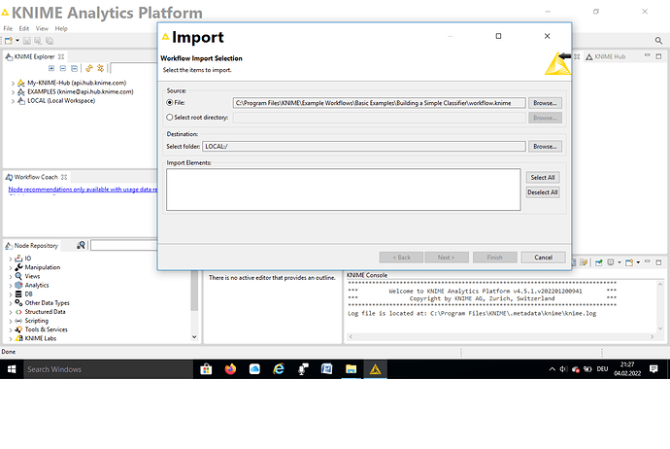
Task: Select the Other Data Types tree item
Action: 47,303
